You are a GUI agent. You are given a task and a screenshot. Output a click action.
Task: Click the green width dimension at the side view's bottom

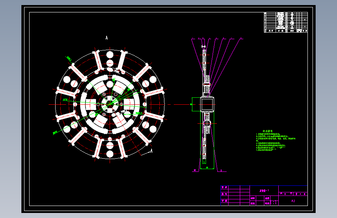tap(207, 168)
